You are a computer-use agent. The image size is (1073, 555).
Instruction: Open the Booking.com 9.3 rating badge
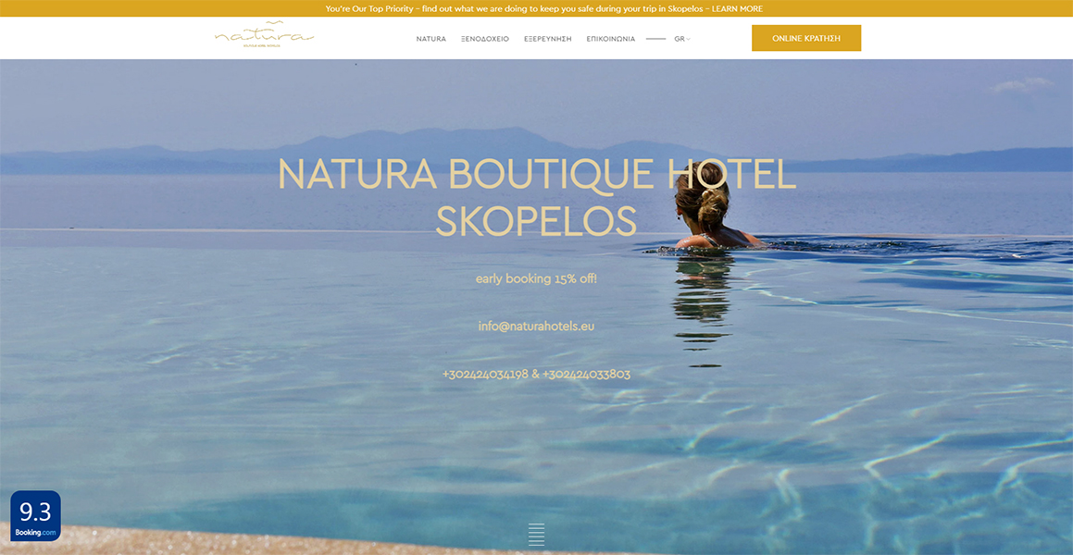[35, 516]
